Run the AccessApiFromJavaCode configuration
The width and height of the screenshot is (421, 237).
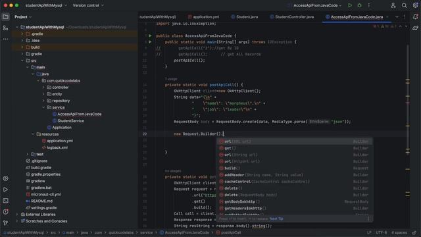pos(349,5)
